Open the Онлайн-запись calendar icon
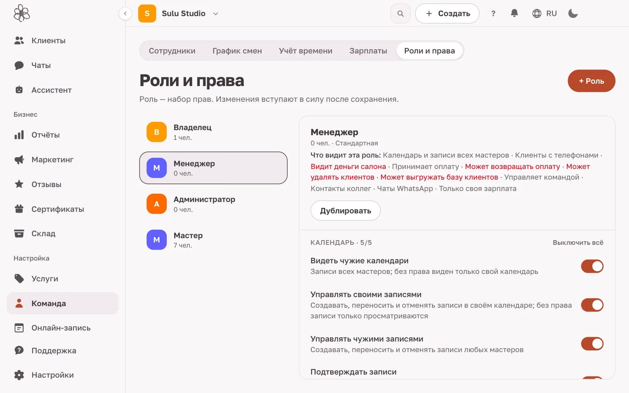 point(19,328)
